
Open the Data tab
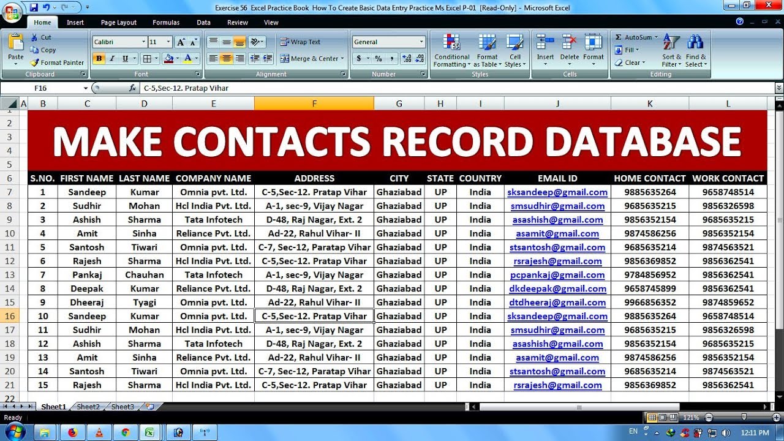203,22
